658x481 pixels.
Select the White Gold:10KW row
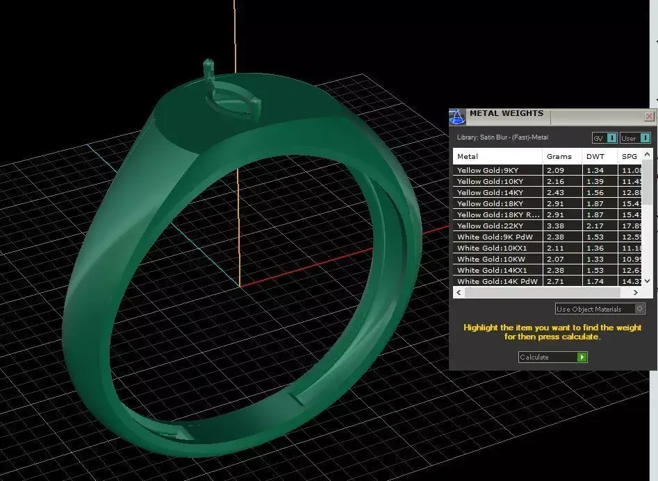coord(548,259)
